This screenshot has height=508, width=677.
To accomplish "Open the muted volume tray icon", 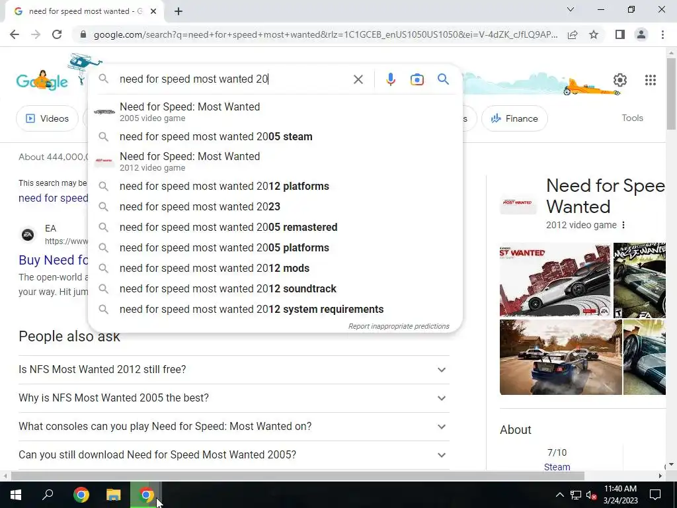I will 592,495.
